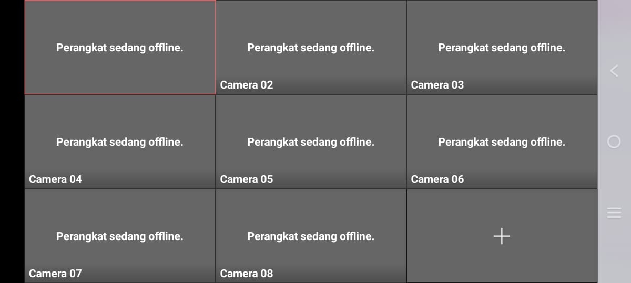The image size is (631, 283).
Task: Click the Camera 05 label
Action: (x=247, y=179)
